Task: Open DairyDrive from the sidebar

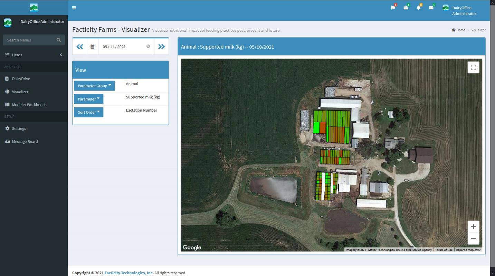Action: coord(21,79)
